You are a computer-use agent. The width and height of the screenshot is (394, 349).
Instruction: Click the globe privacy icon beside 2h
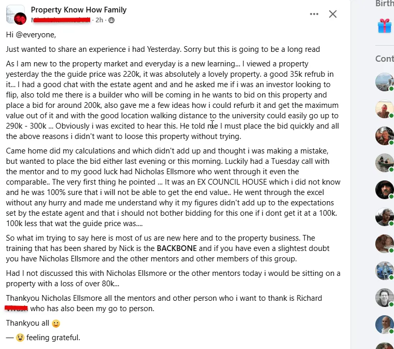point(111,20)
